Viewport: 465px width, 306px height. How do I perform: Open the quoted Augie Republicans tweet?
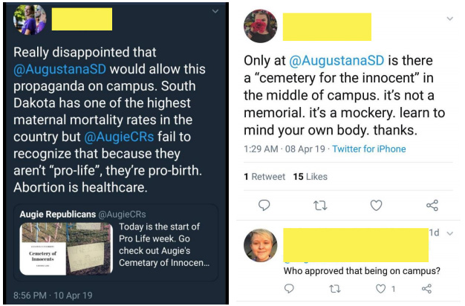point(116,243)
